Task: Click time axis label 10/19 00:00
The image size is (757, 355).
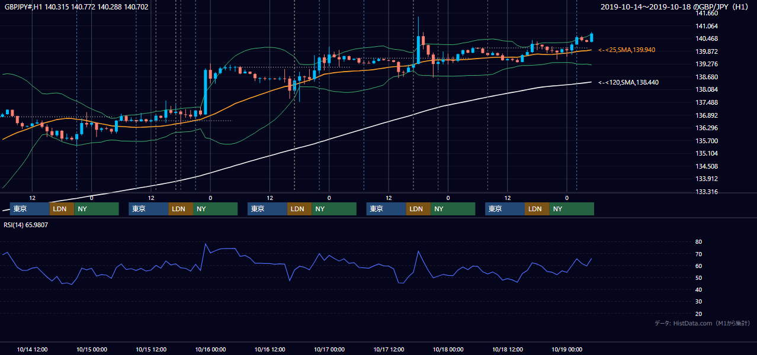Action: (567, 349)
